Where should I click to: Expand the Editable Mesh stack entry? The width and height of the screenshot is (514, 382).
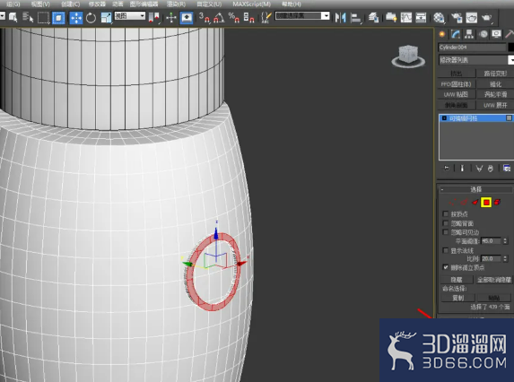(444, 118)
